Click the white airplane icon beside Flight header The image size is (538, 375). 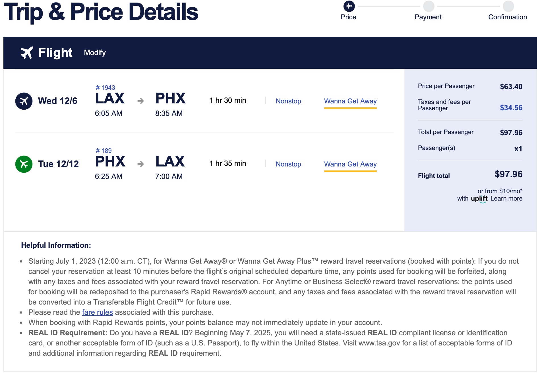pos(27,53)
